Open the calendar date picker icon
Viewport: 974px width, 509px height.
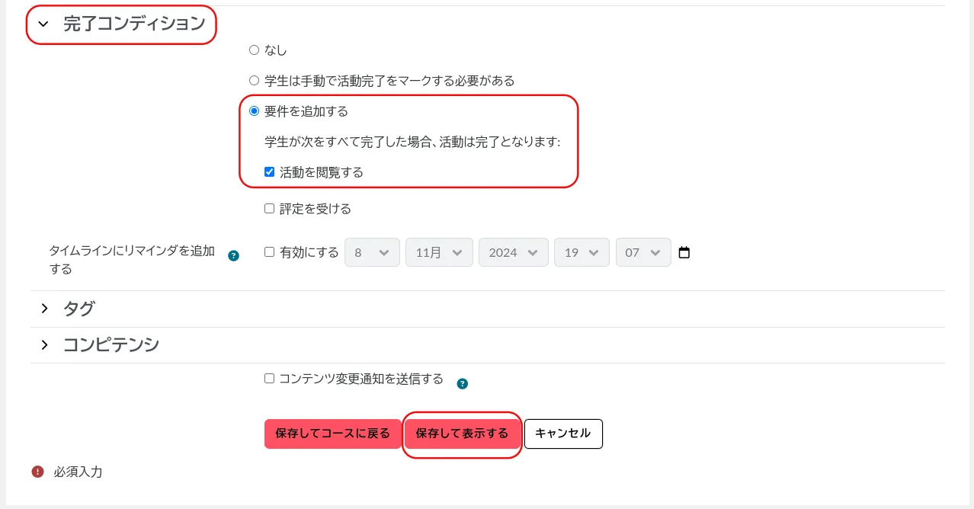(684, 252)
